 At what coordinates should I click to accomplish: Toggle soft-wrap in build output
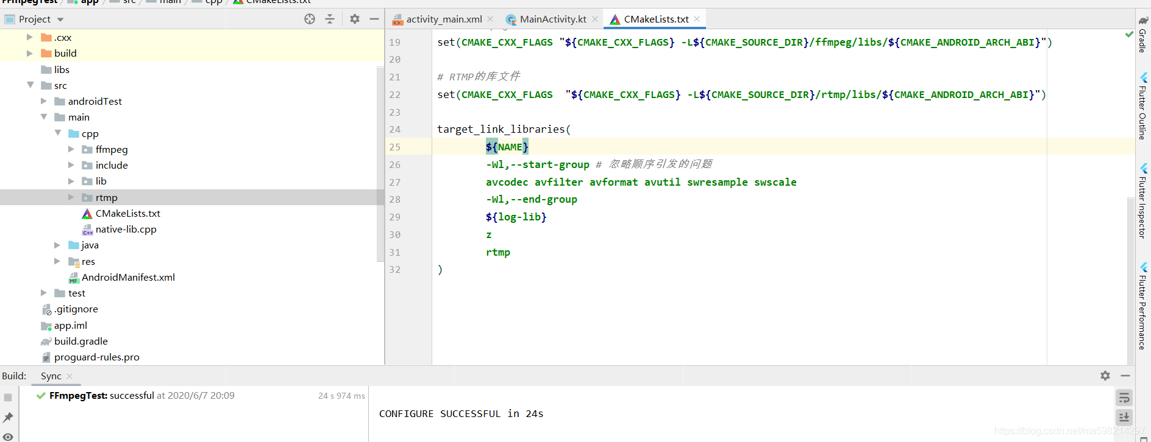tap(1124, 398)
